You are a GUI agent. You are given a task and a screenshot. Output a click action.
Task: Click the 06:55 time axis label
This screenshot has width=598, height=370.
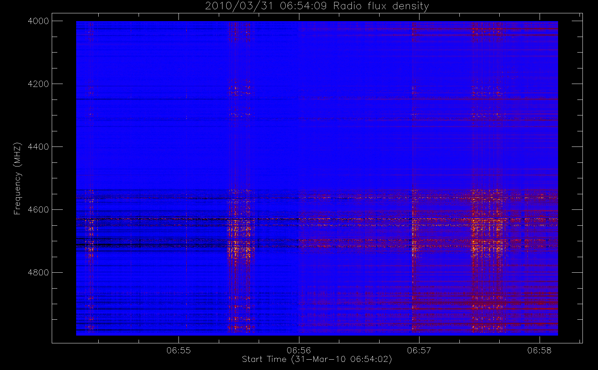click(x=179, y=350)
